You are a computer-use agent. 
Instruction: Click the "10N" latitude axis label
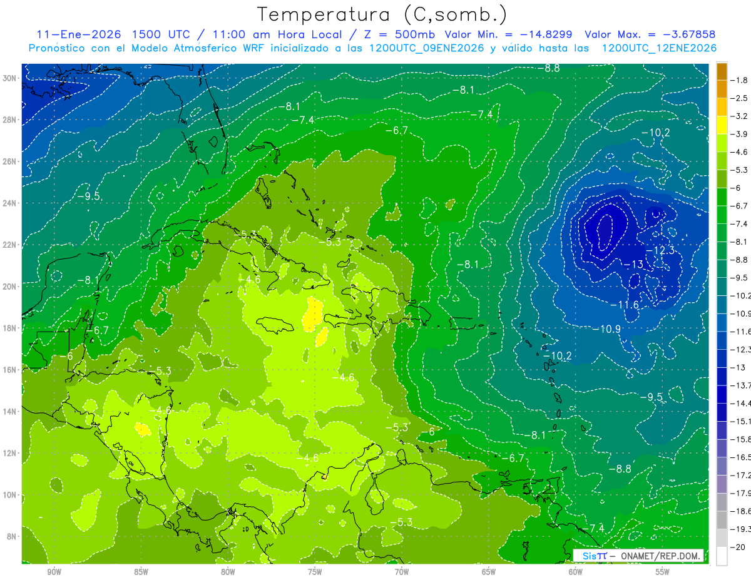click(x=11, y=495)
